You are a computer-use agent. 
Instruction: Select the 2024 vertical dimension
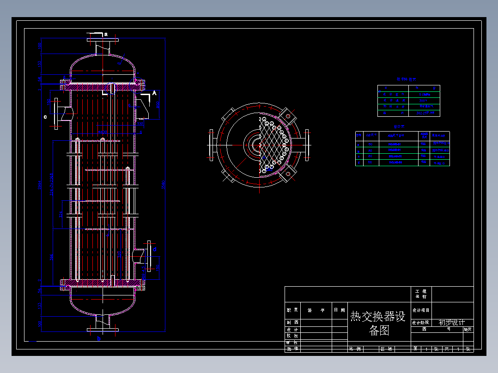coord(39,185)
